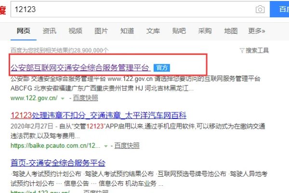Open 12123处理违章不扣分 result link
The height and width of the screenshot is (193, 289).
98,115
